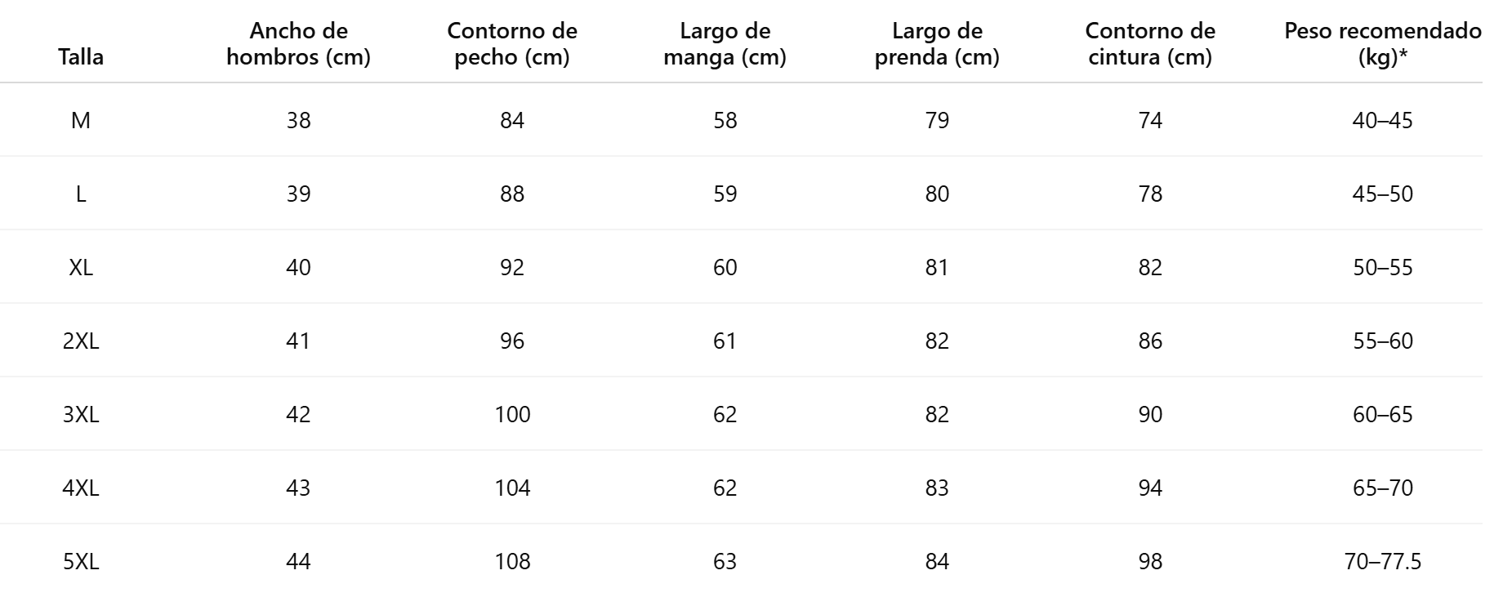Click chest measurement 100 in 3XL row
The width and height of the screenshot is (1503, 615).
[512, 415]
